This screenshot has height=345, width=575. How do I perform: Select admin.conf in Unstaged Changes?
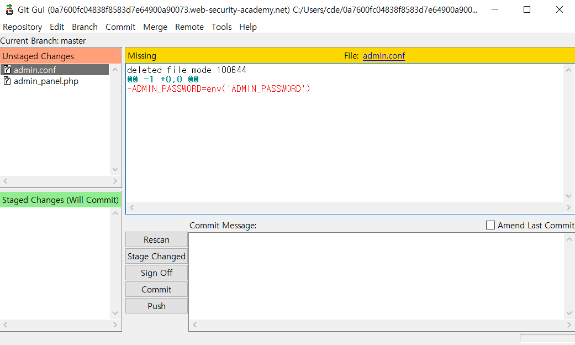[x=55, y=70]
